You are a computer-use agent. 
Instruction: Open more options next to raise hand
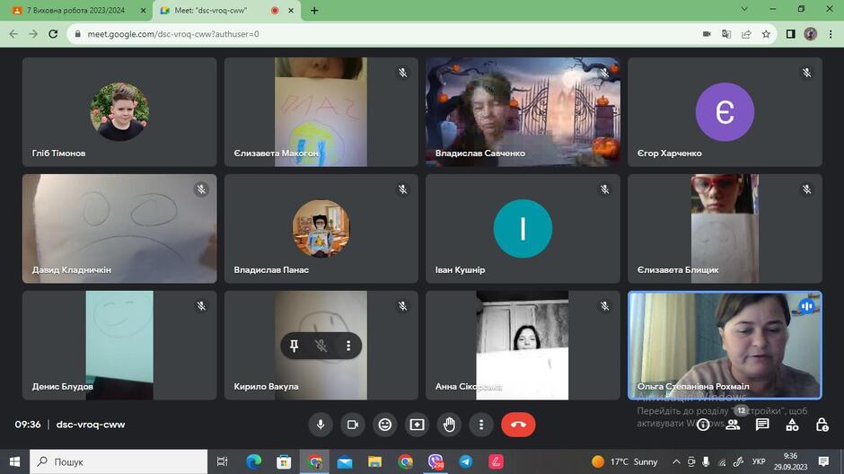[481, 425]
